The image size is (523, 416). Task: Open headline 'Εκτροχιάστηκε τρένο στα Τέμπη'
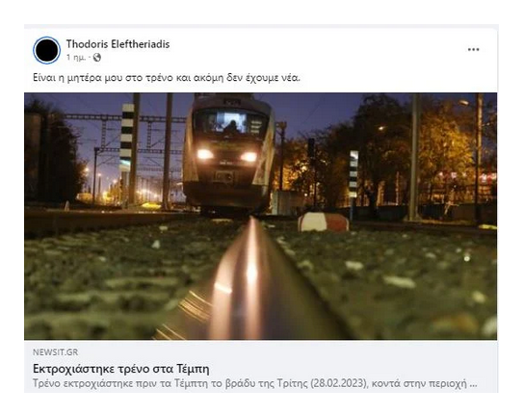click(121, 369)
